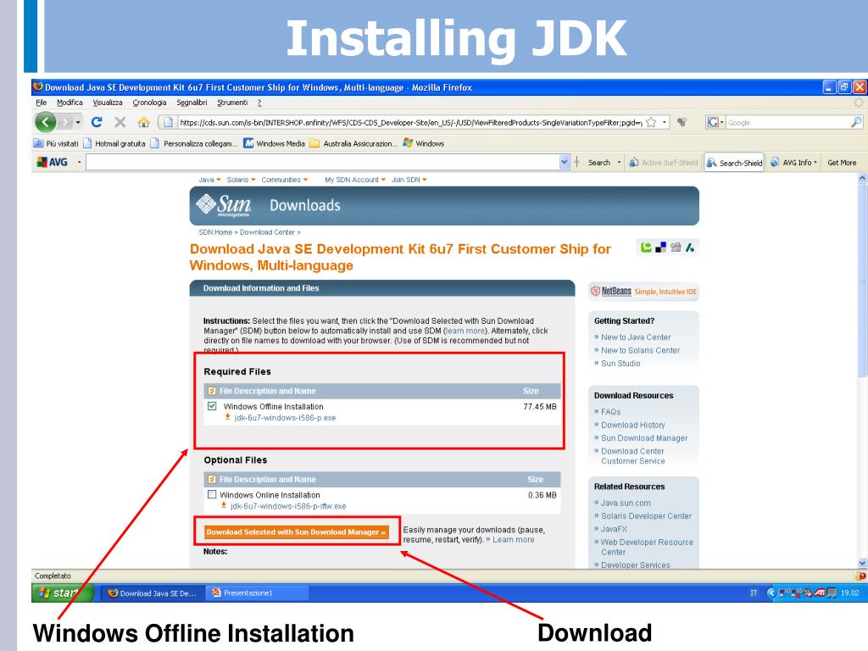
Task: Click the search magnifier in Google box
Action: [x=856, y=122]
